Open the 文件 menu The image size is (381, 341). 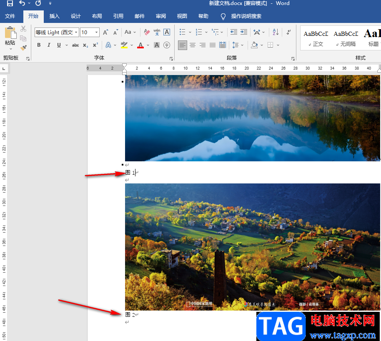pyautogui.click(x=10, y=16)
